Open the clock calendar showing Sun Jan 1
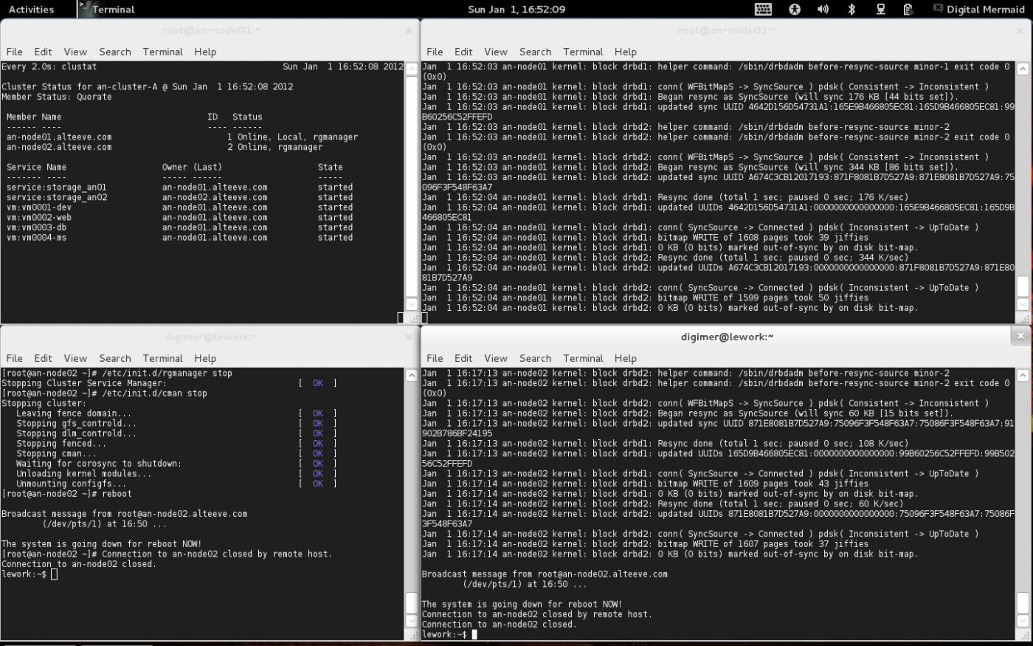1033x646 pixels. pos(516,9)
